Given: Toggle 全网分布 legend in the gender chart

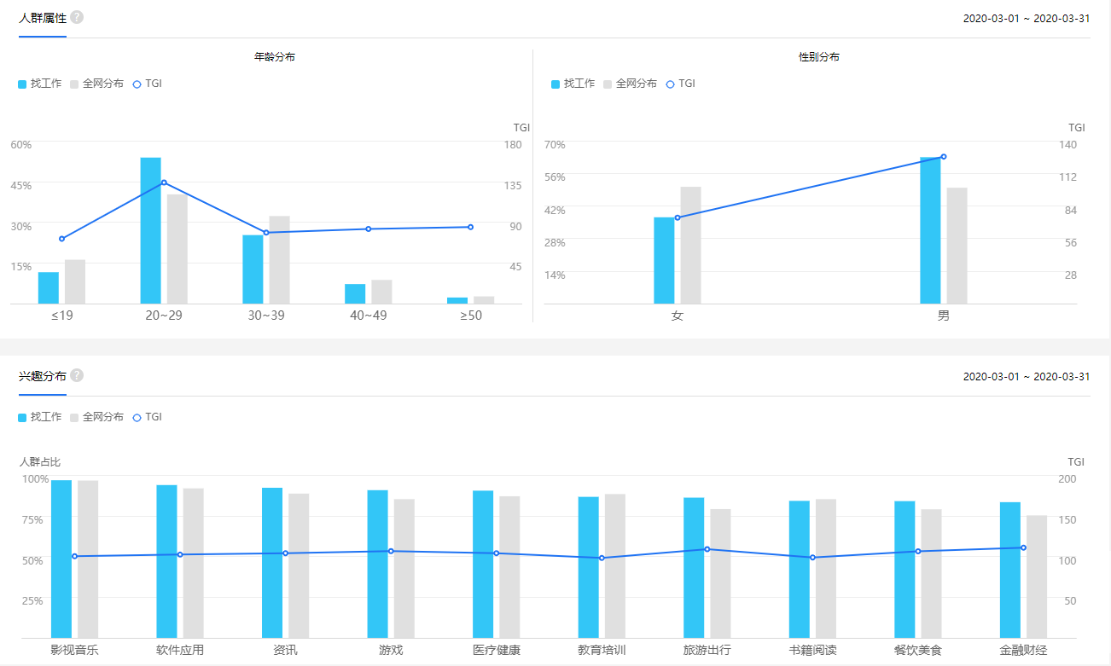Looking at the screenshot, I should click(x=631, y=84).
